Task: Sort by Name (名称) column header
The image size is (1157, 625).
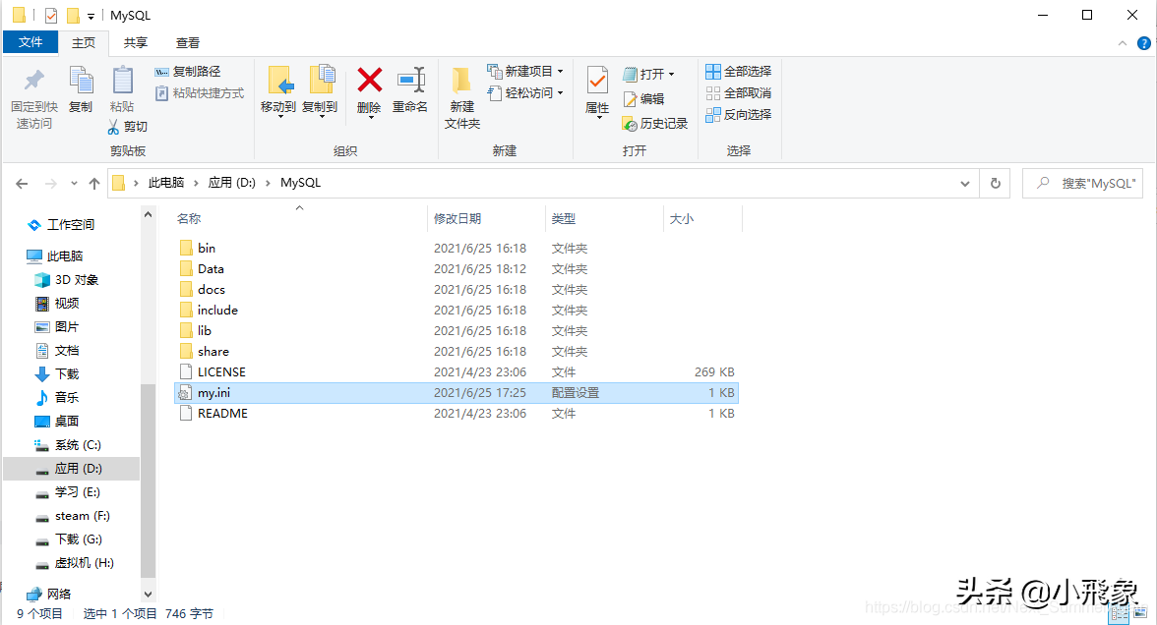Action: point(189,219)
